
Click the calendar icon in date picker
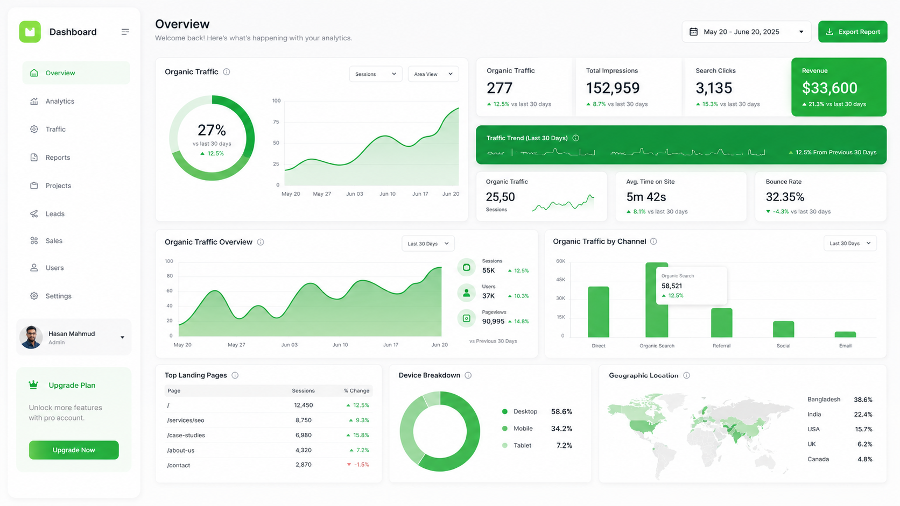click(x=694, y=32)
